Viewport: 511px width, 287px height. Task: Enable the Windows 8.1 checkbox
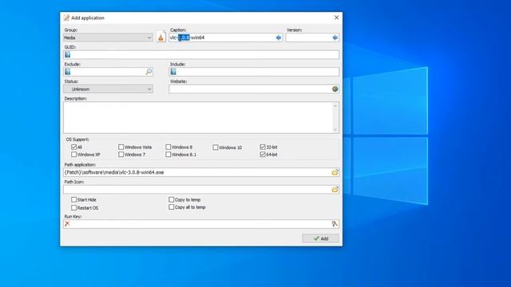tap(168, 155)
